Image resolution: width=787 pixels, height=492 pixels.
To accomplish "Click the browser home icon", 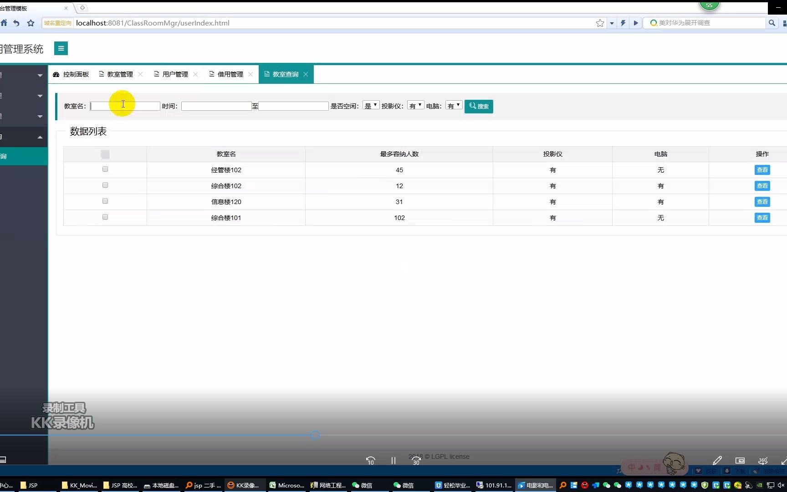I will (x=4, y=23).
